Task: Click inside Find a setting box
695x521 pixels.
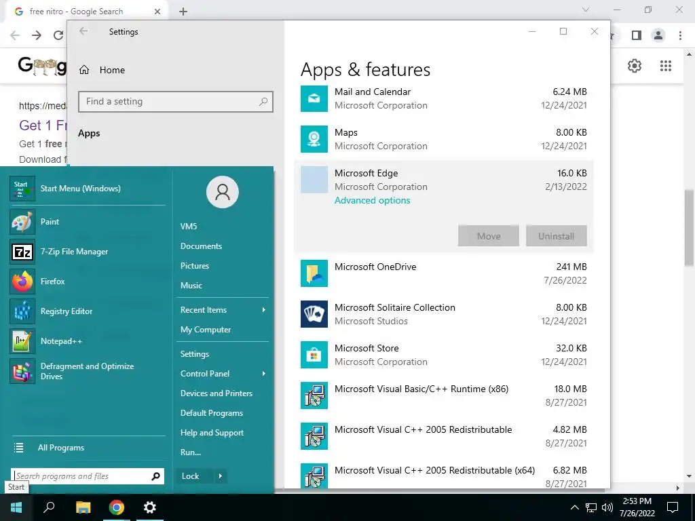Action: 176,102
